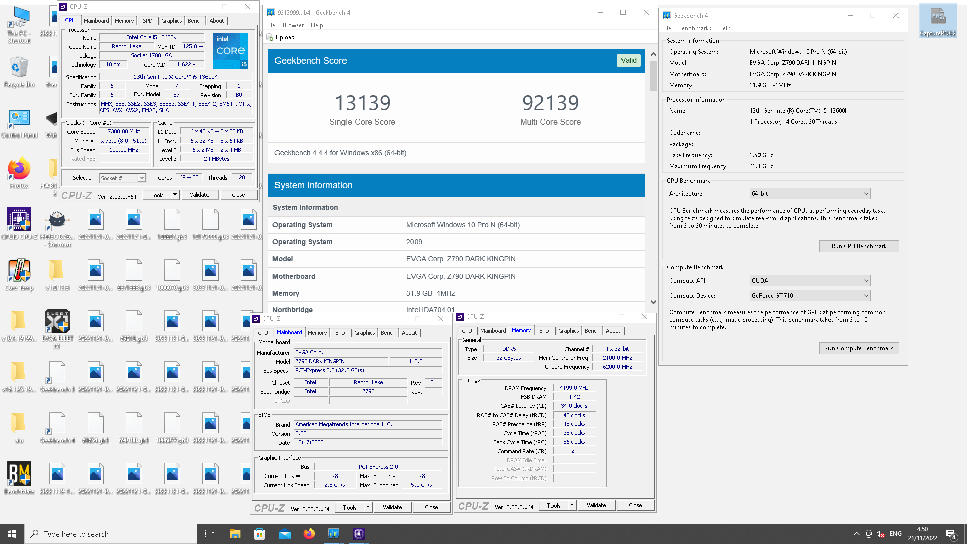Click scroll up arrow in Geekbench results
Image resolution: width=967 pixels, height=544 pixels.
coord(653,54)
